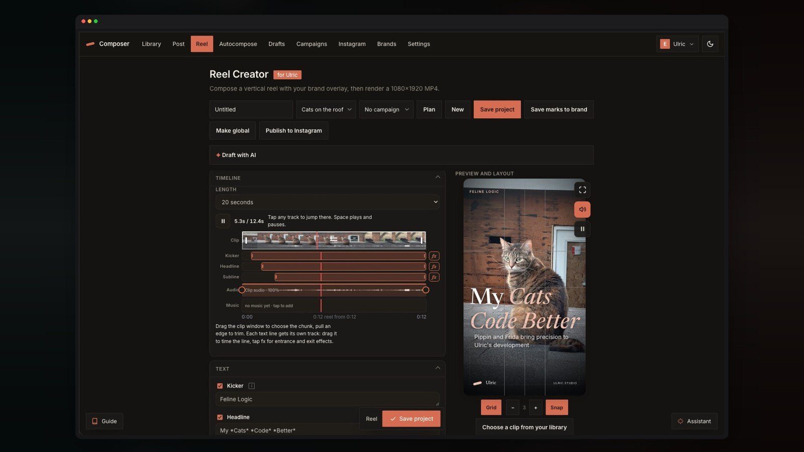Open the Ulric account dropdown
The image size is (804, 452).
coord(677,44)
